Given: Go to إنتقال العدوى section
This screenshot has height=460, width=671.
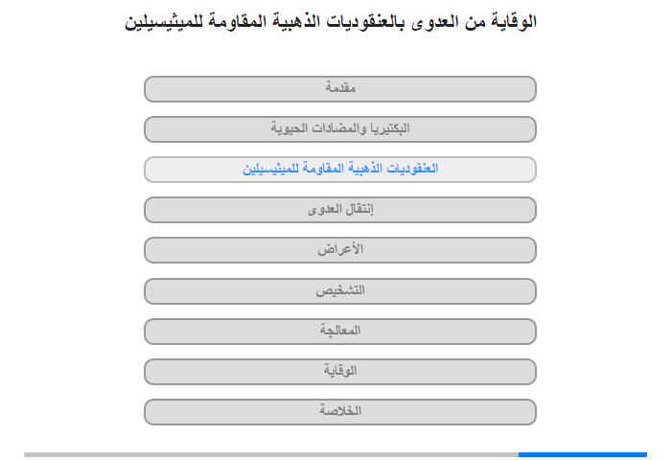Looking at the screenshot, I should [339, 210].
